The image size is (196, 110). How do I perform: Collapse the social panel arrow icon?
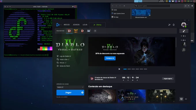tap(186, 99)
